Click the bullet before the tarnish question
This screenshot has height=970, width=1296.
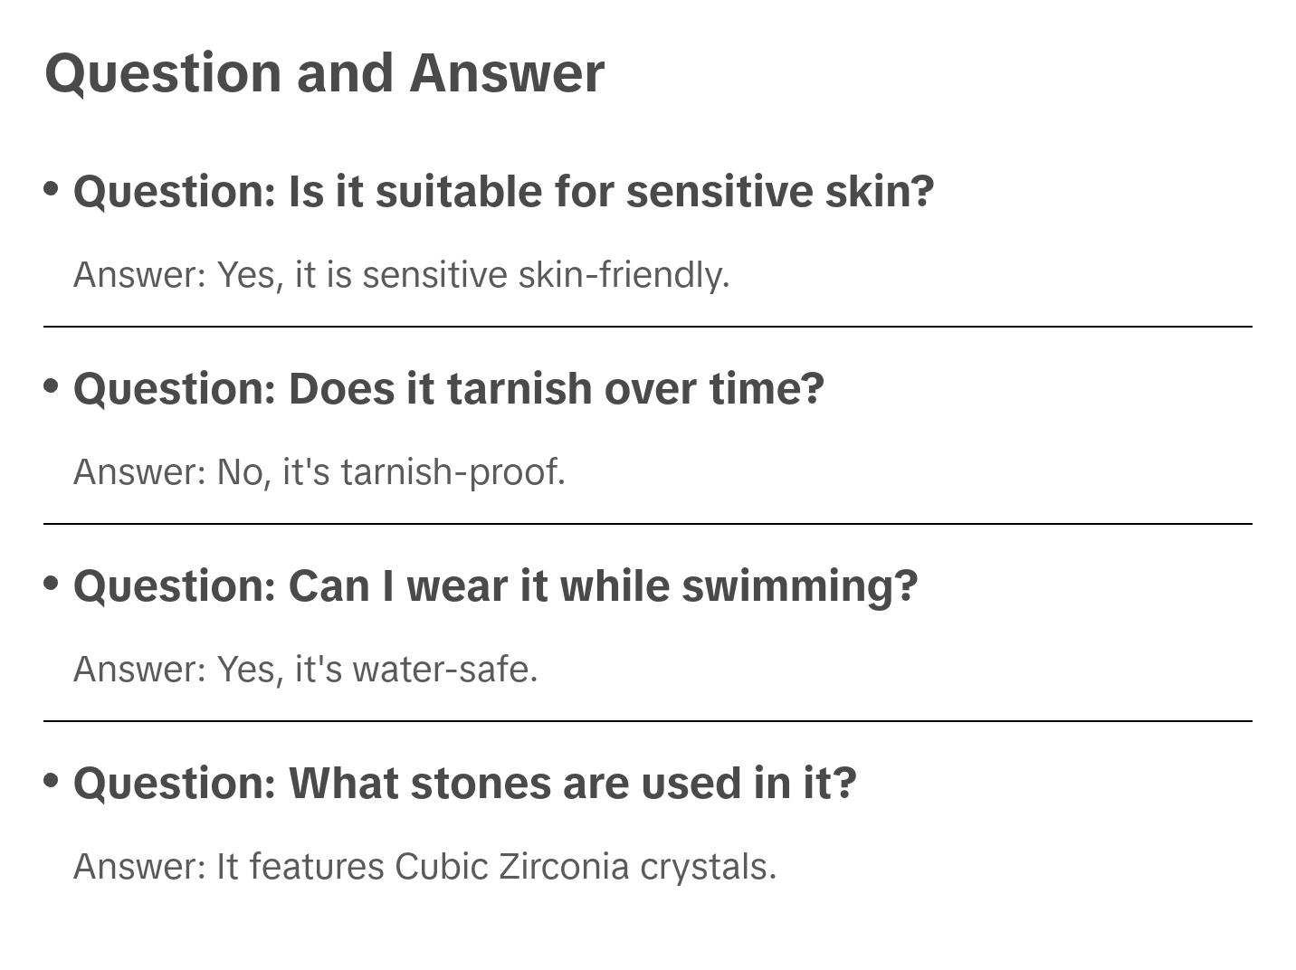coord(52,385)
